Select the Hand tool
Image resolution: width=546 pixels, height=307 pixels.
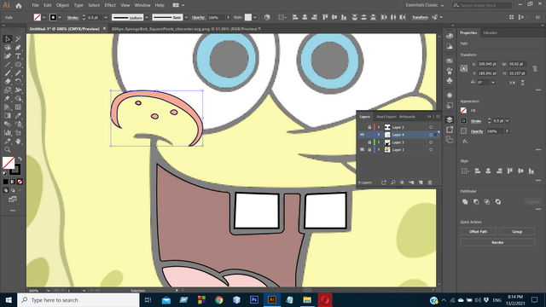pos(18,142)
